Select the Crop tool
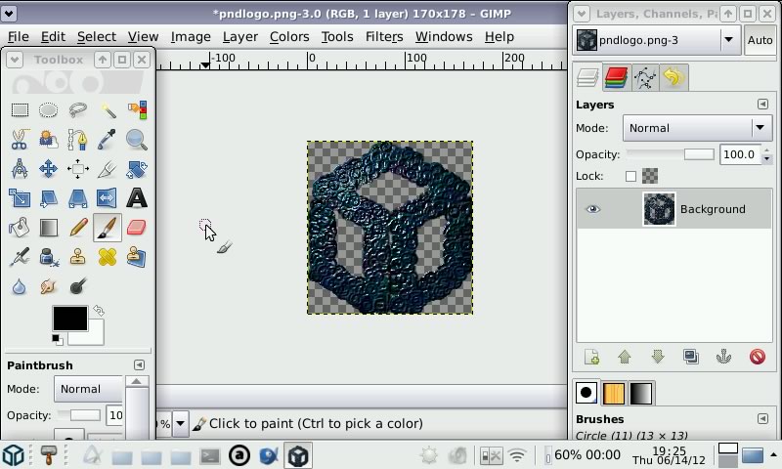This screenshot has height=469, width=782. pos(108,169)
